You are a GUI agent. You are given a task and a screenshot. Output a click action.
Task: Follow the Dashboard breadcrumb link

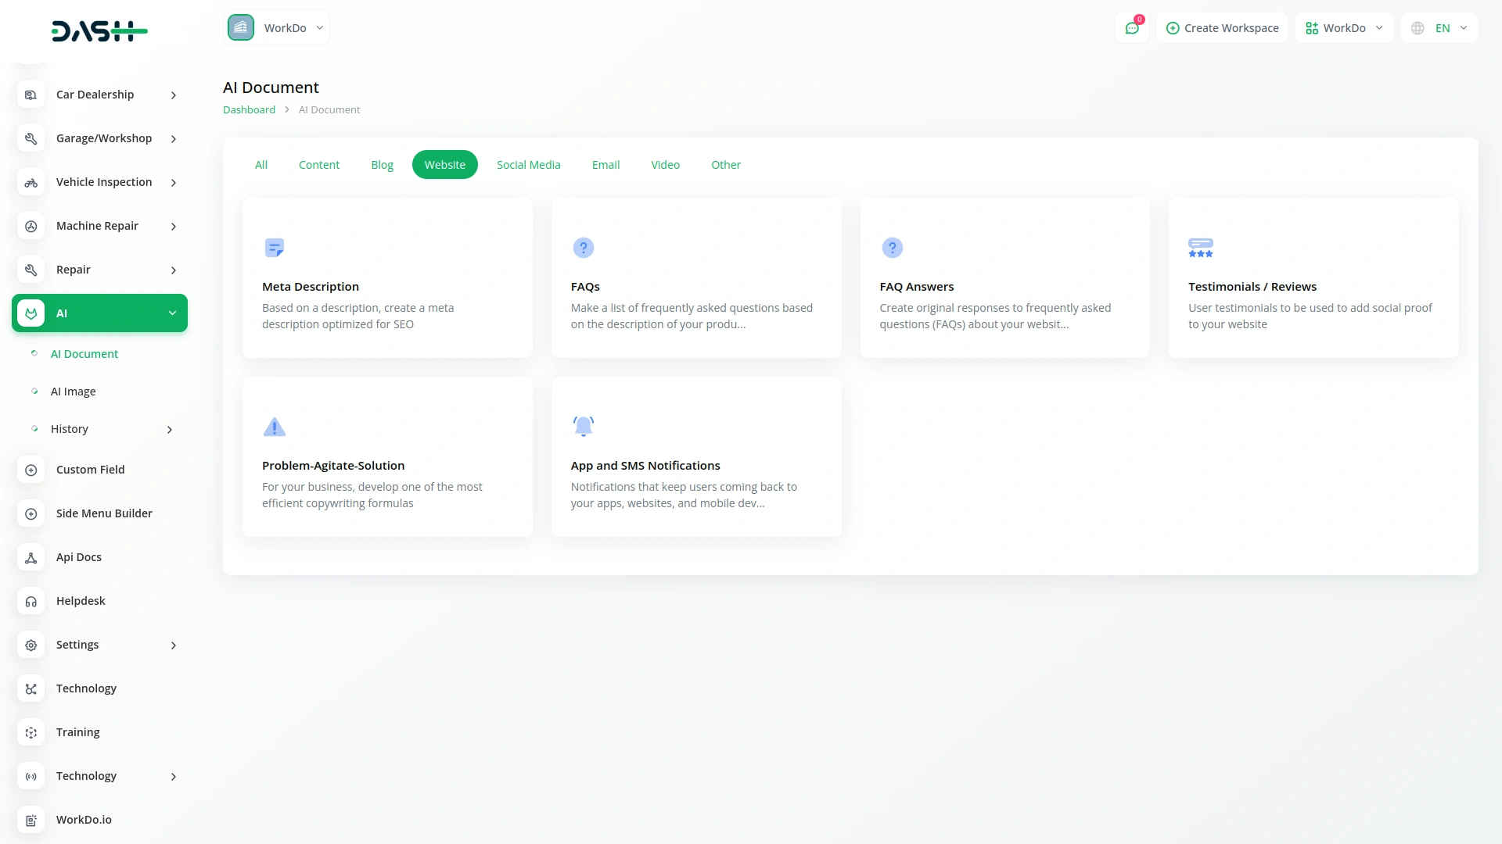click(249, 110)
